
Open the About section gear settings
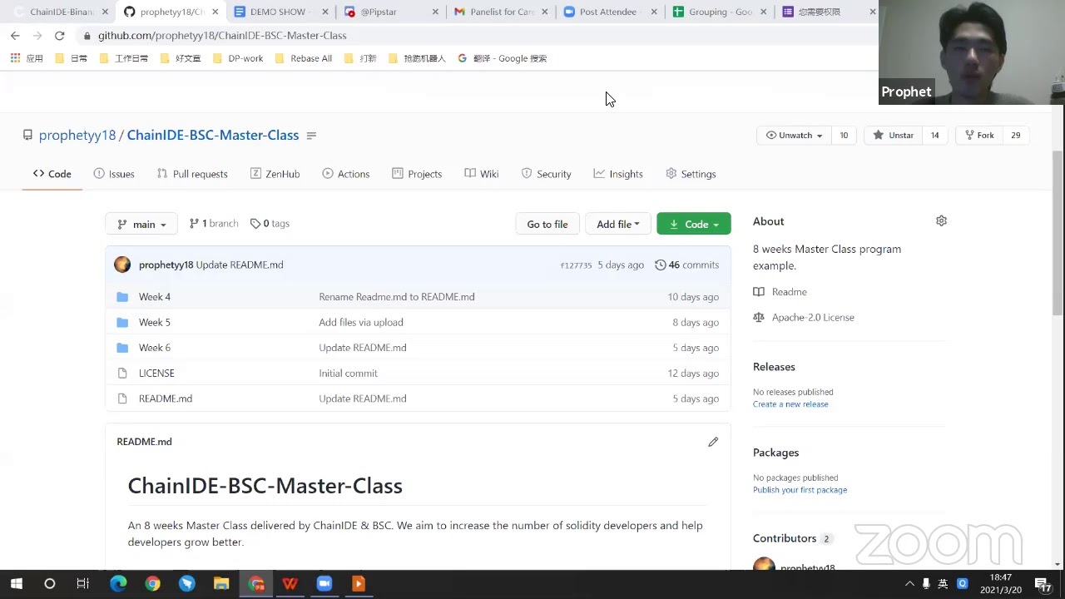(x=941, y=220)
